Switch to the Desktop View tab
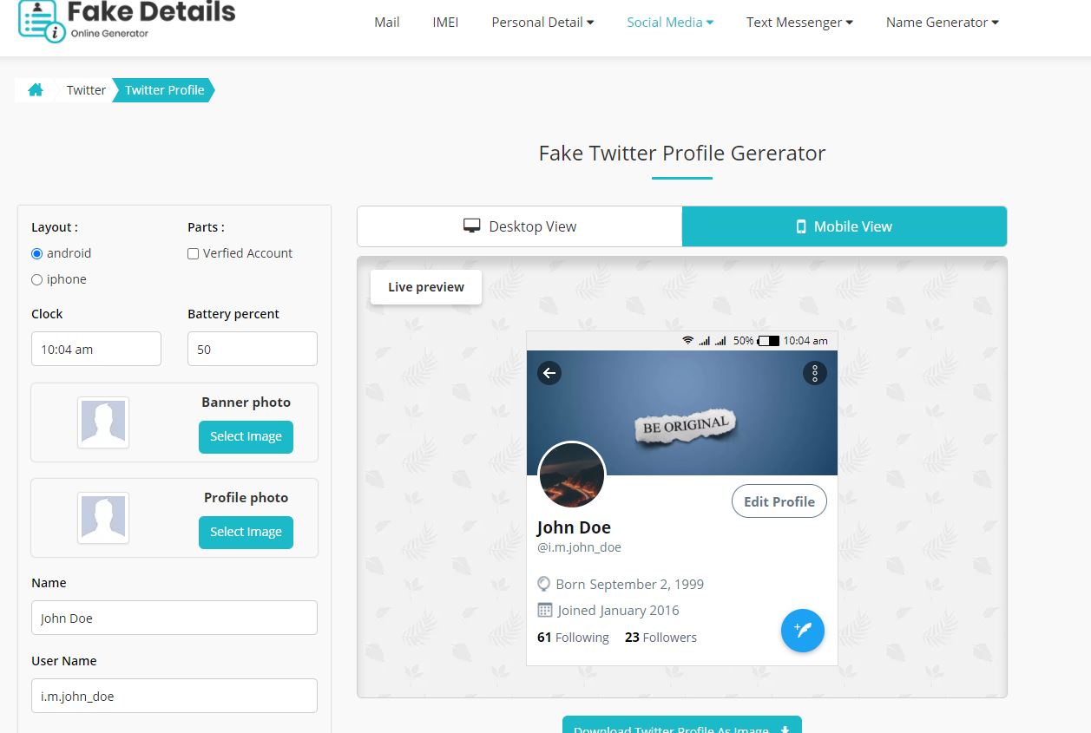 [x=520, y=226]
